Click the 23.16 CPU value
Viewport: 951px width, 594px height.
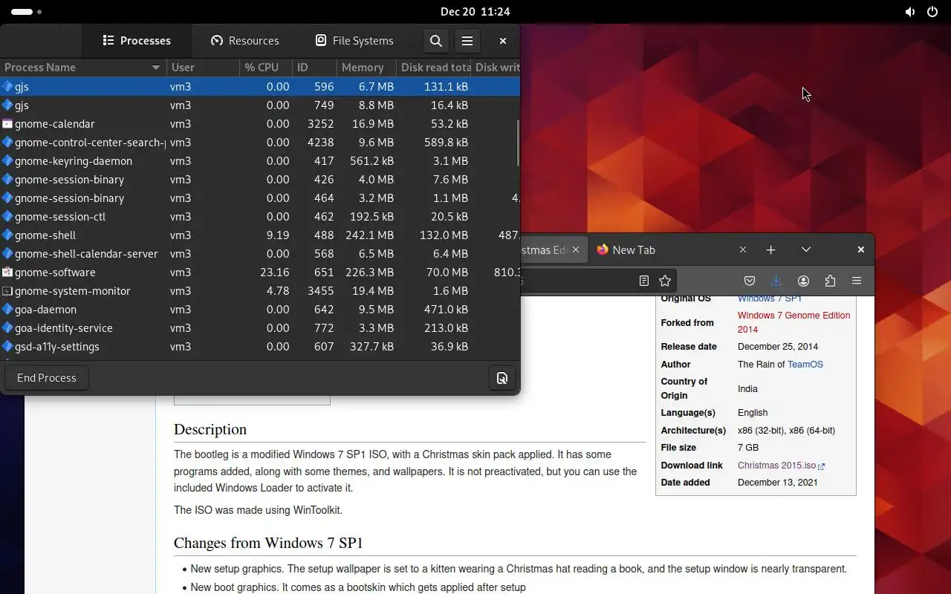(x=275, y=272)
